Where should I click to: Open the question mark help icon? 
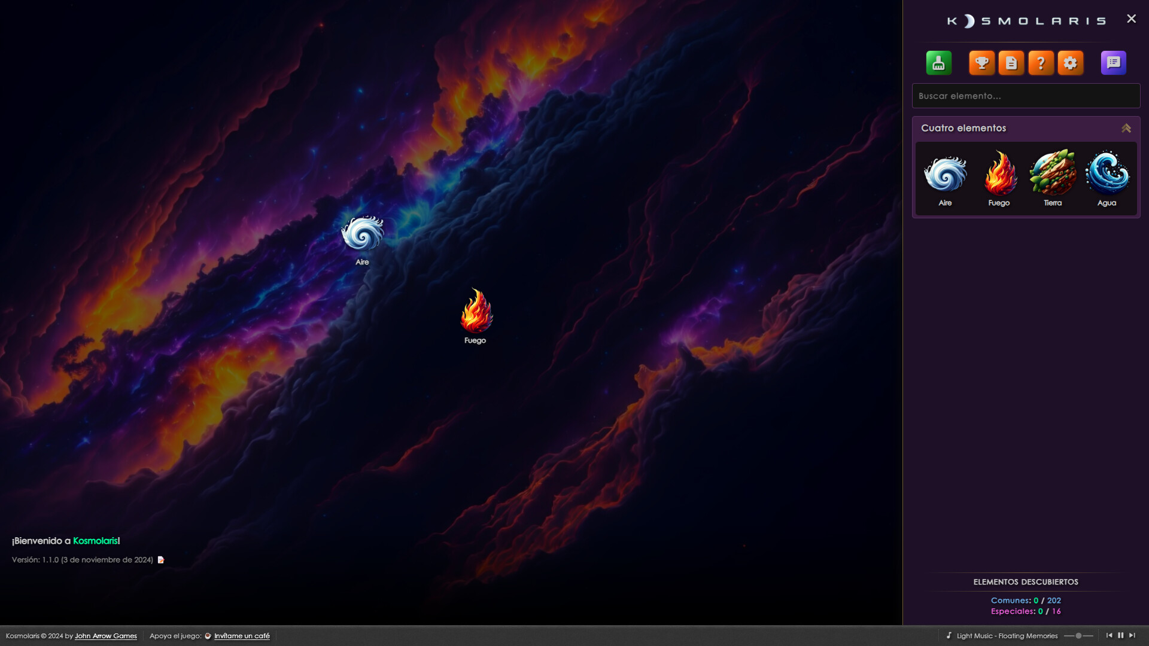(x=1041, y=63)
